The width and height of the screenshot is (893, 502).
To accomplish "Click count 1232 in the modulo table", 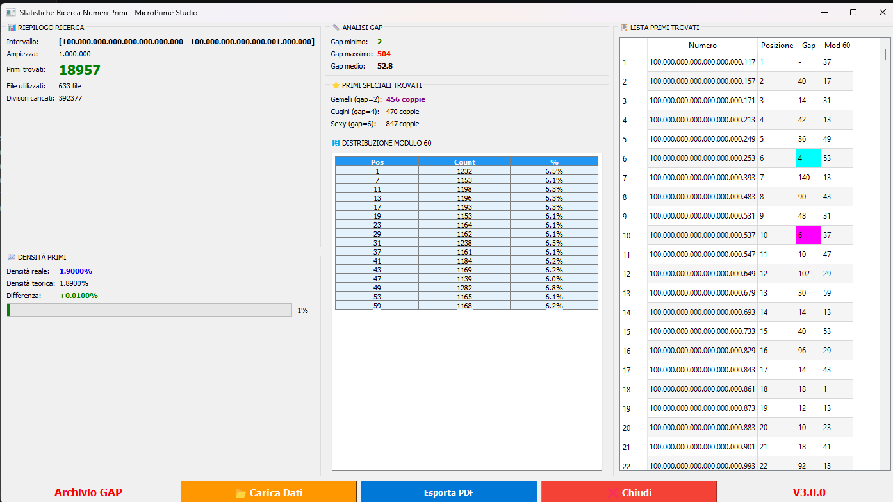I will [464, 171].
